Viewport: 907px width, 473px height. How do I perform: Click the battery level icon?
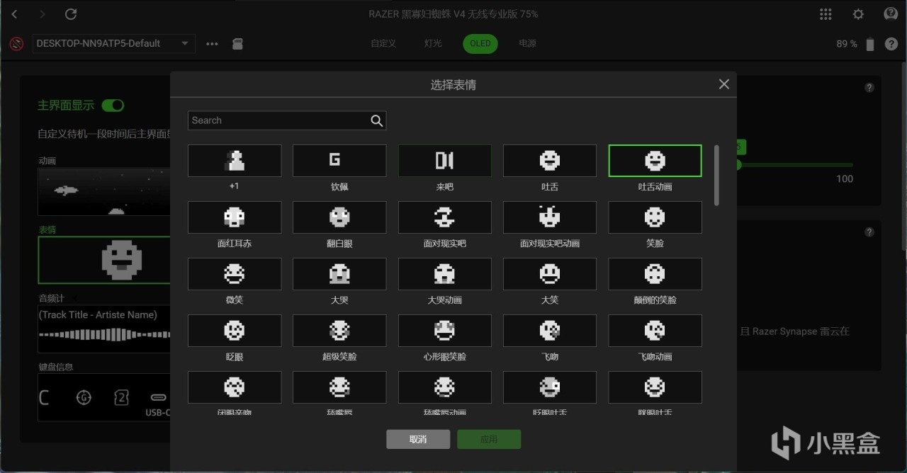pos(870,44)
